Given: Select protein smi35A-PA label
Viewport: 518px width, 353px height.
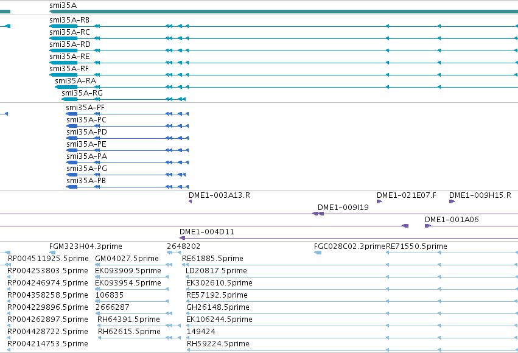Looking at the screenshot, I should (x=86, y=156).
